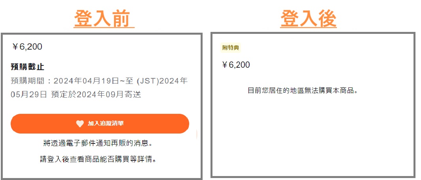421x180 pixels.
Task: Select the 登入後 heading
Action: click(308, 19)
